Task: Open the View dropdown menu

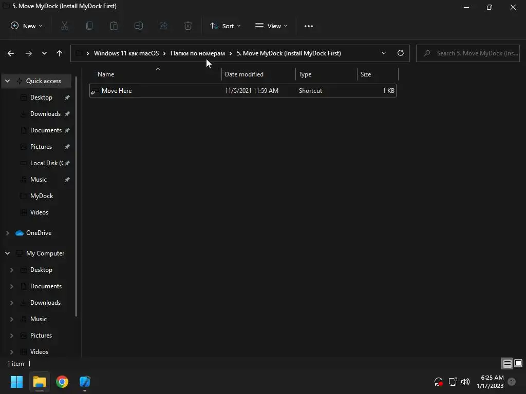Action: coord(271,26)
